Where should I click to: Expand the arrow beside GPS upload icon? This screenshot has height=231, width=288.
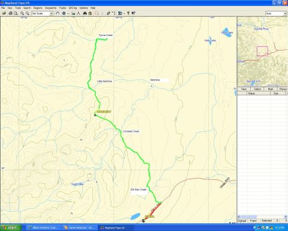tap(124, 13)
